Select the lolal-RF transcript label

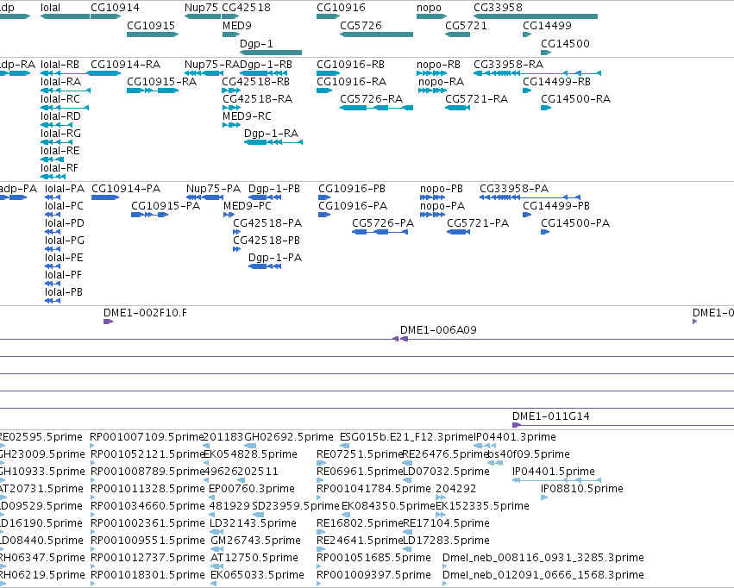click(60, 168)
